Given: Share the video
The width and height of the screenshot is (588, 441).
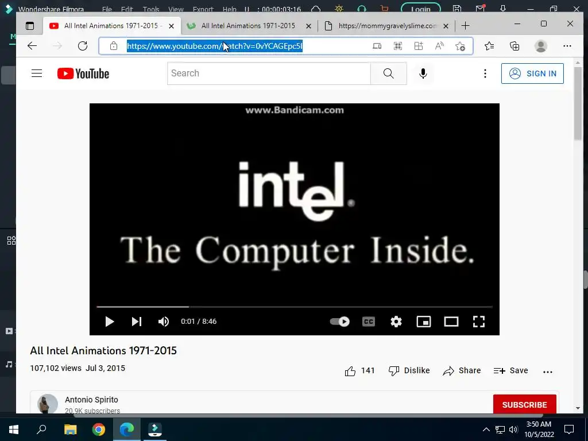Looking at the screenshot, I should point(462,371).
